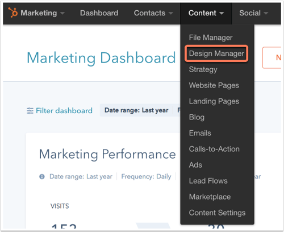Click the Date range: Last year filter chip

136,110
